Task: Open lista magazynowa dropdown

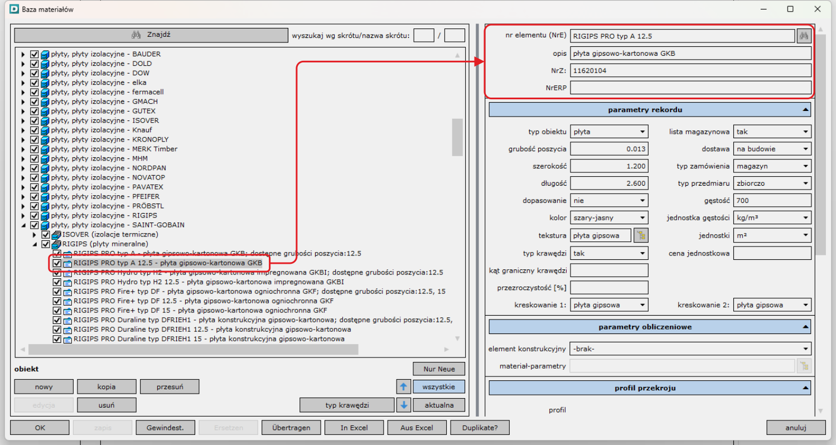Action: (x=772, y=132)
